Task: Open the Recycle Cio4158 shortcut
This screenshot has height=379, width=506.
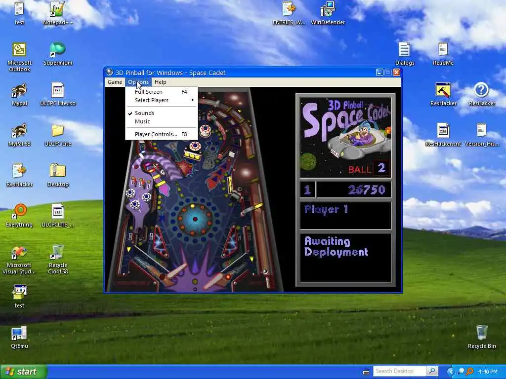Action: point(57,260)
